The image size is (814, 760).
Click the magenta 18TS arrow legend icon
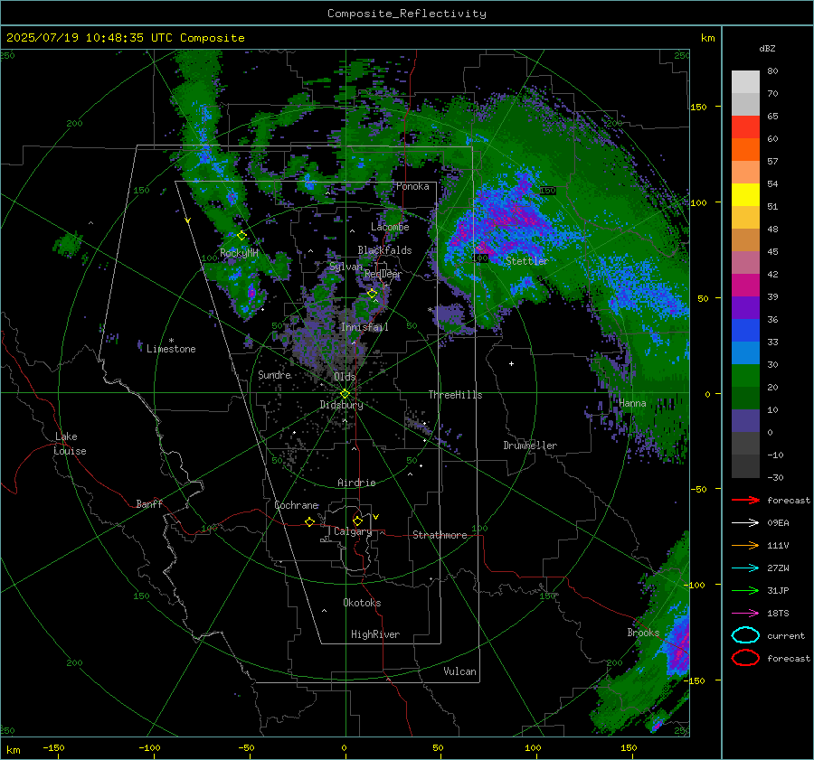tap(745, 614)
